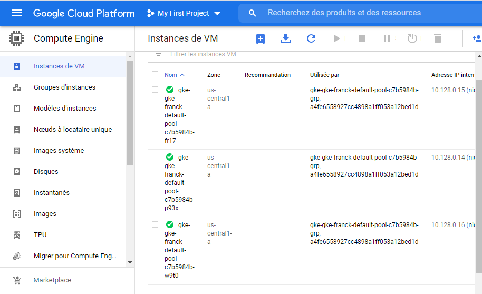Click the search magnifier icon
This screenshot has height=294, width=482.
252,13
